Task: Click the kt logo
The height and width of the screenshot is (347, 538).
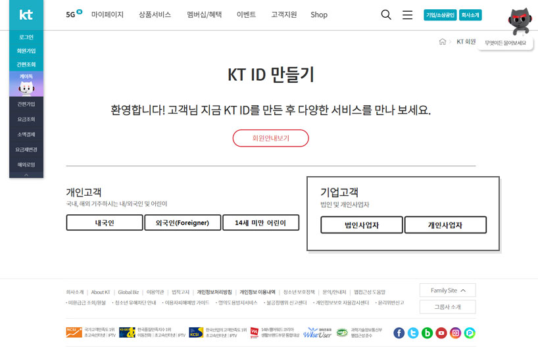Action: coord(26,14)
